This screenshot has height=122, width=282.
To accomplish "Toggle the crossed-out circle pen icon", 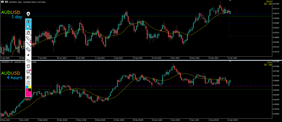I will tap(28, 33).
